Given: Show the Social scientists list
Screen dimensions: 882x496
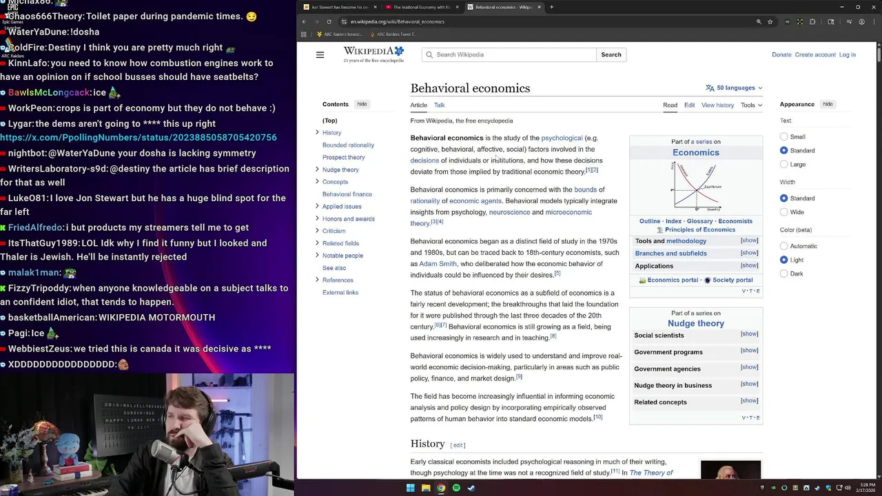Looking at the screenshot, I should point(749,334).
